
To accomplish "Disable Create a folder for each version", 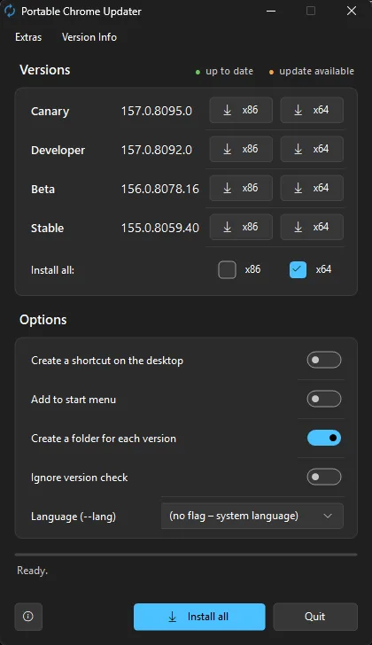I will click(x=324, y=438).
